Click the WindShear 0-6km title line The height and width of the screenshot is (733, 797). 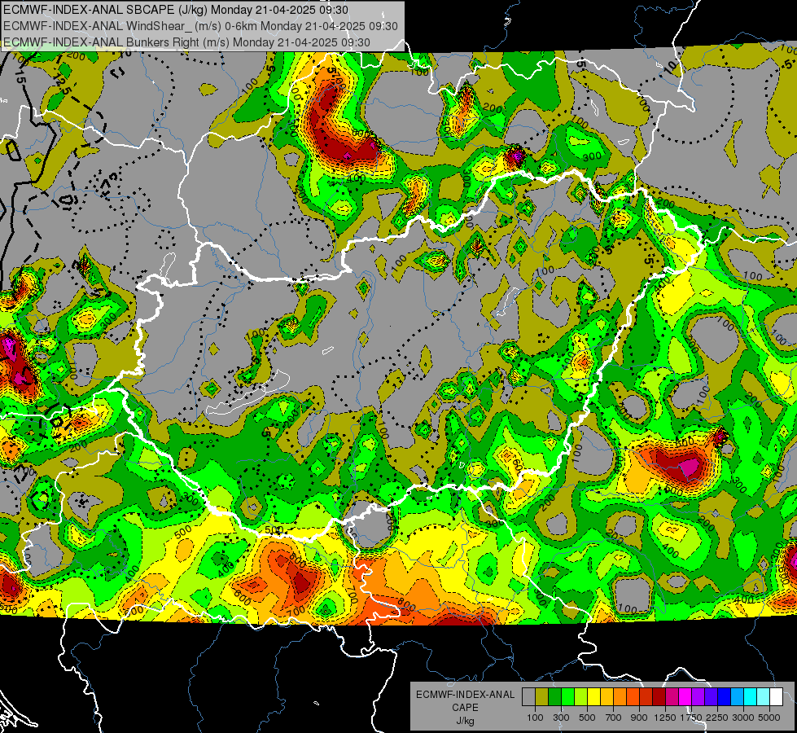coord(200,26)
